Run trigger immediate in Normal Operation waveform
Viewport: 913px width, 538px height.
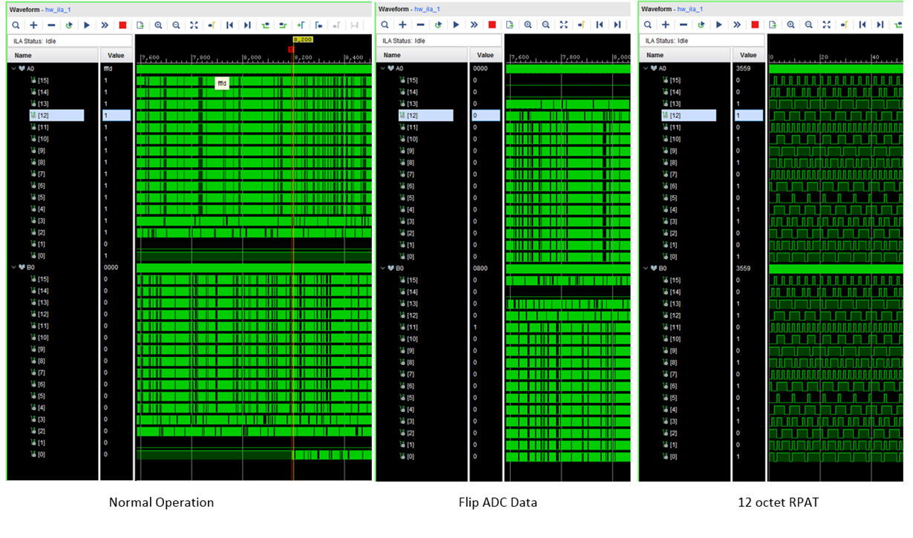point(105,24)
